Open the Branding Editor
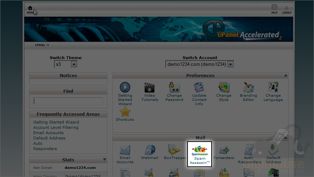314x177 pixels. click(x=248, y=92)
